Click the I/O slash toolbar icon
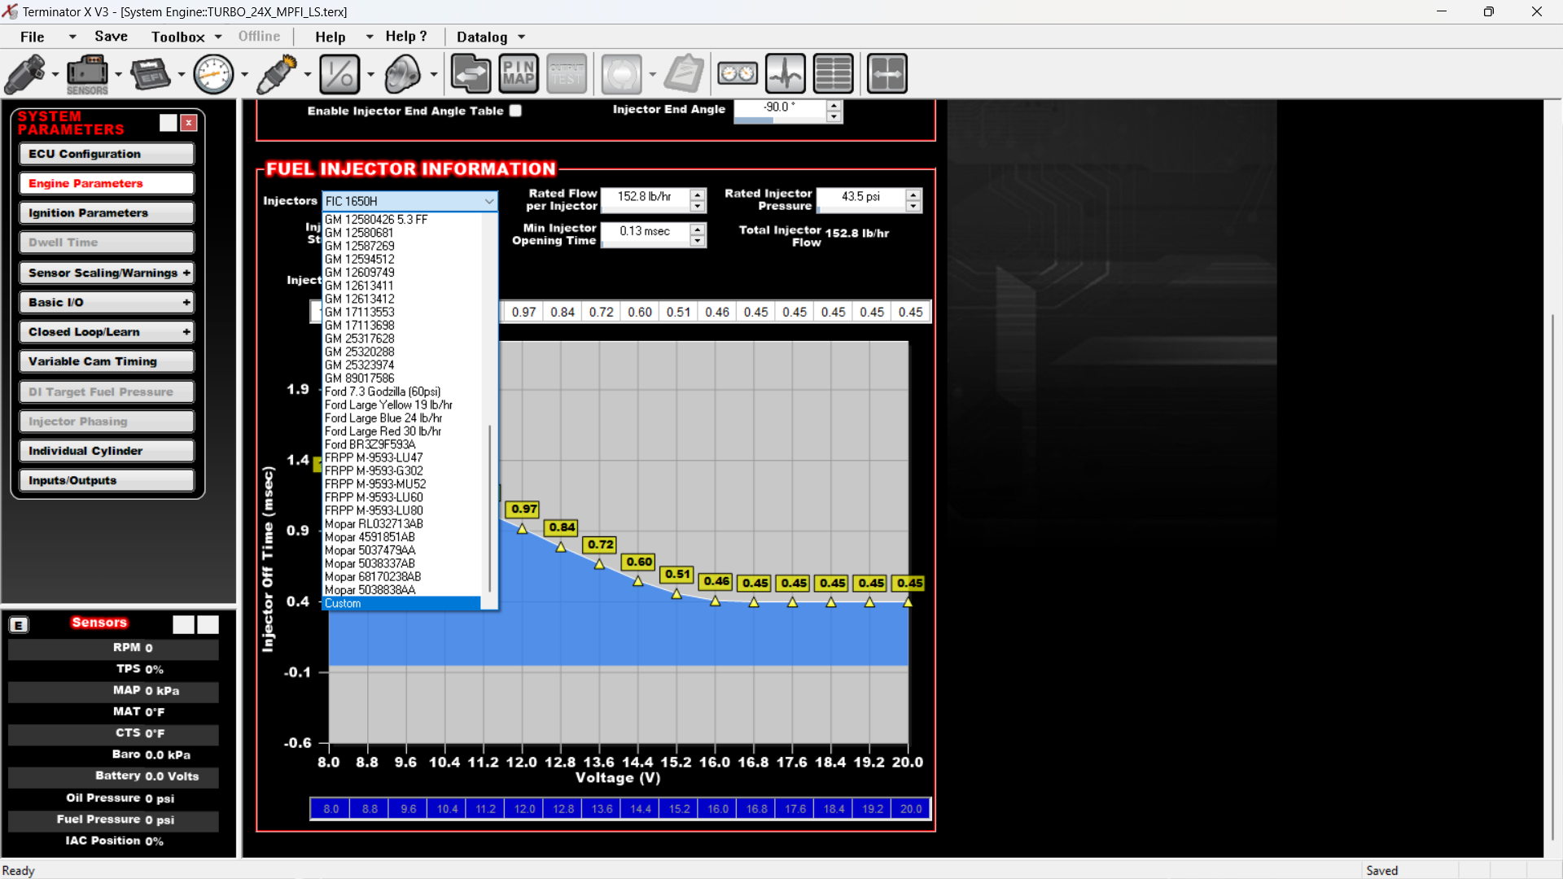 pyautogui.click(x=339, y=74)
